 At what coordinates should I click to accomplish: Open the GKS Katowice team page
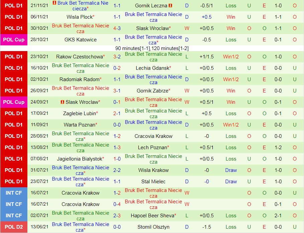pos(81,40)
